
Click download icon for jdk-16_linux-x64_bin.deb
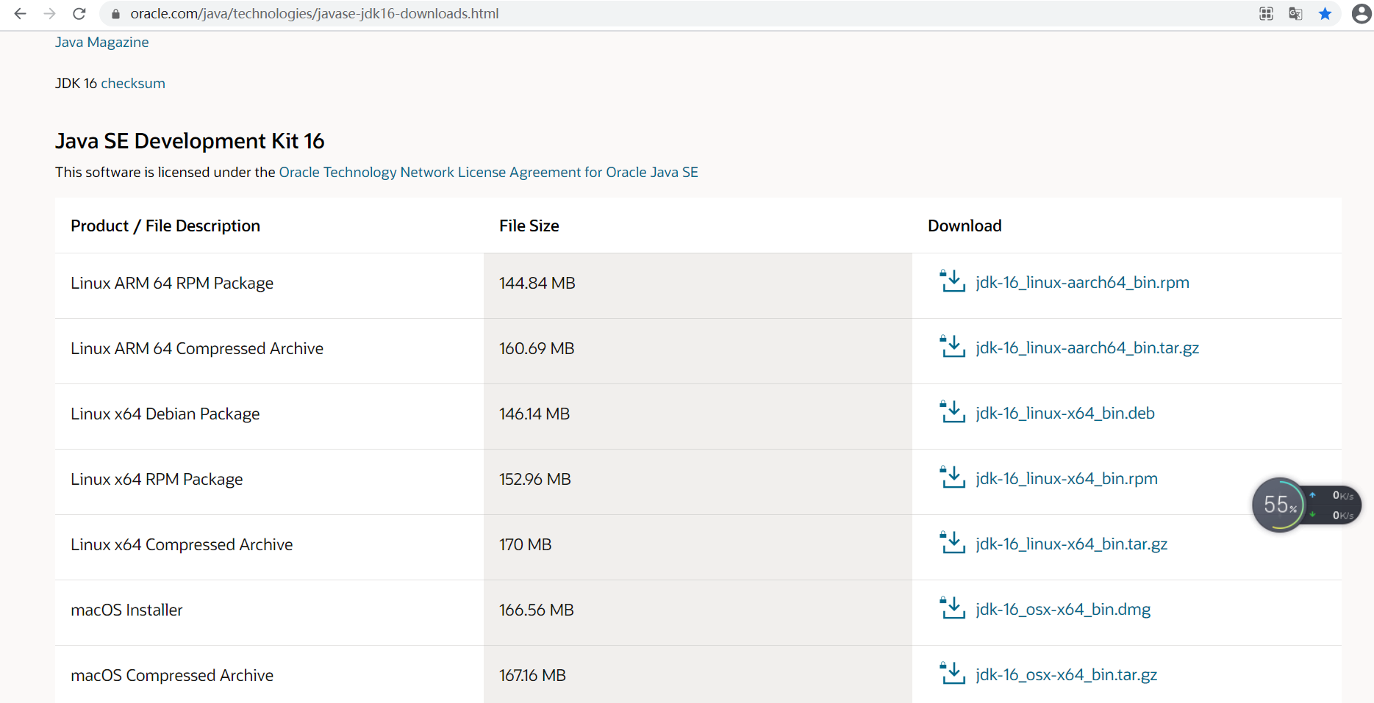pos(953,412)
